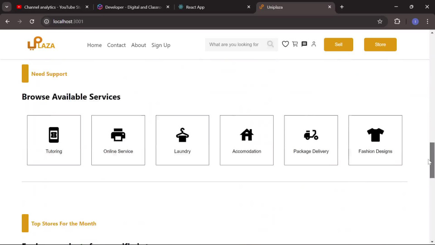The height and width of the screenshot is (245, 435).
Task: Click the 'Need Support' heading text
Action: 49,74
